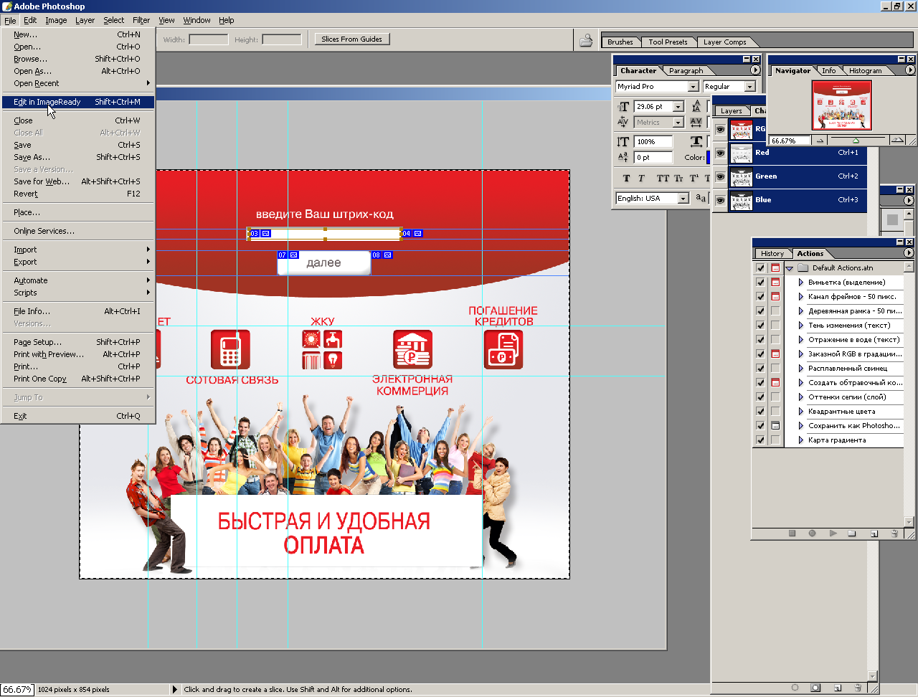The width and height of the screenshot is (918, 697).
Task: Expand the Деревянная рамка action
Action: point(801,311)
